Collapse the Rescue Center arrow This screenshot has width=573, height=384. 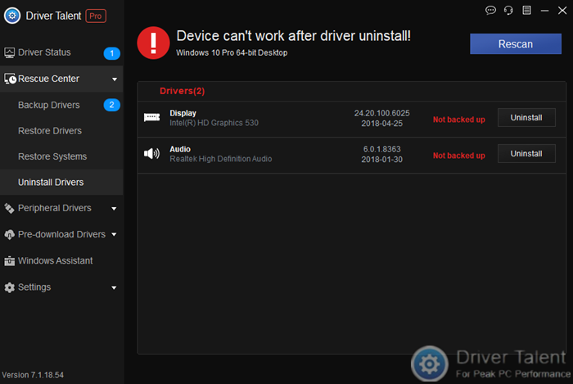115,79
